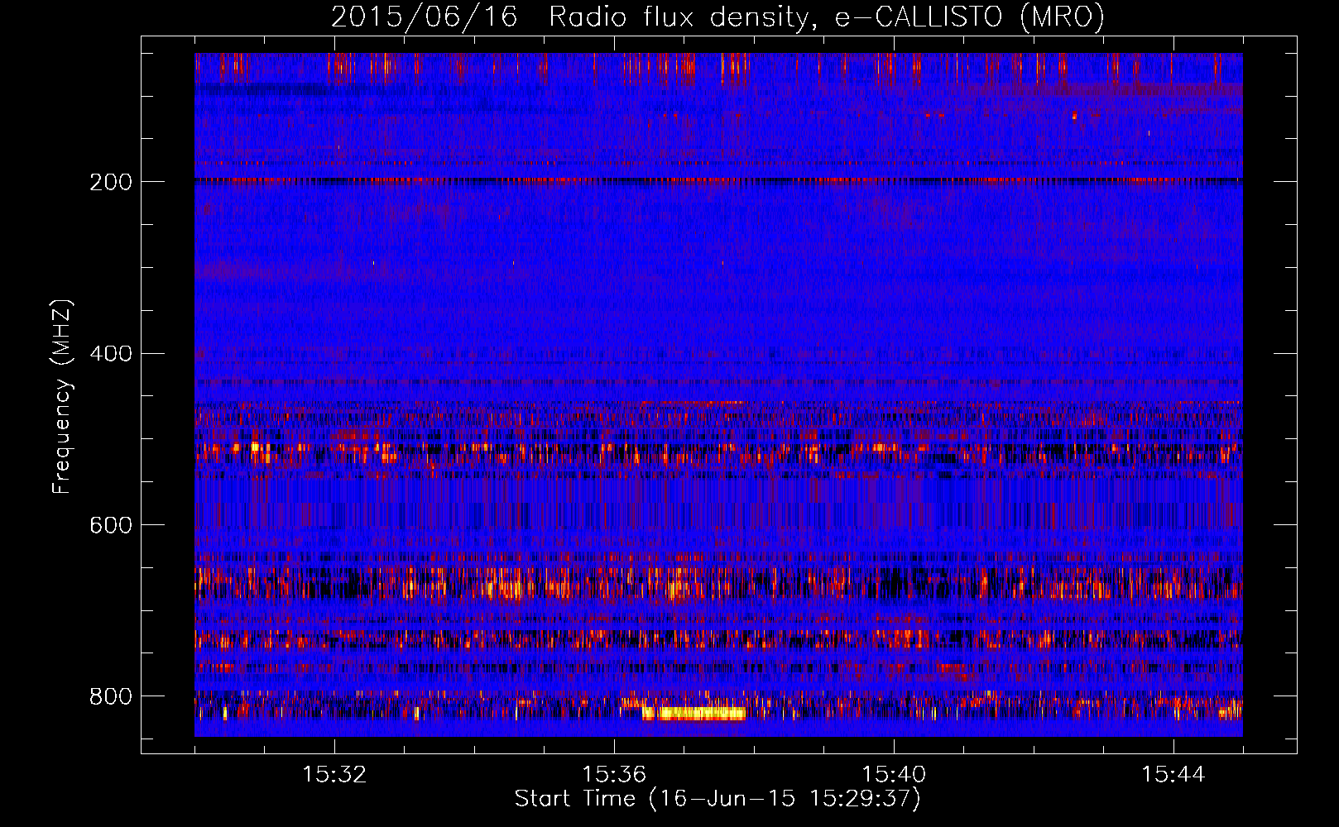Click the 800 frequency tick label

pos(111,697)
